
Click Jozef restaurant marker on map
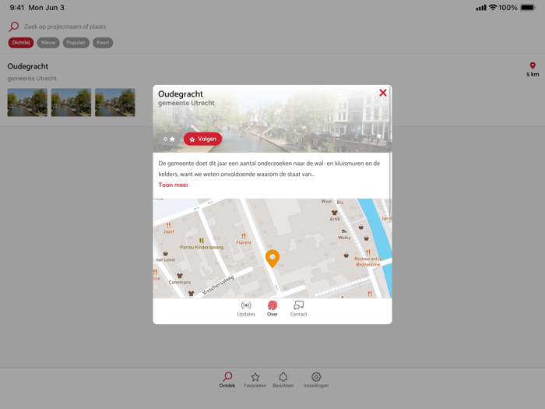[169, 228]
